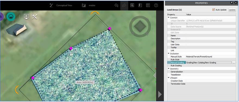This screenshot has width=239, height=102.
Task: Click the Redo arrow icon
Action: [124, 5]
